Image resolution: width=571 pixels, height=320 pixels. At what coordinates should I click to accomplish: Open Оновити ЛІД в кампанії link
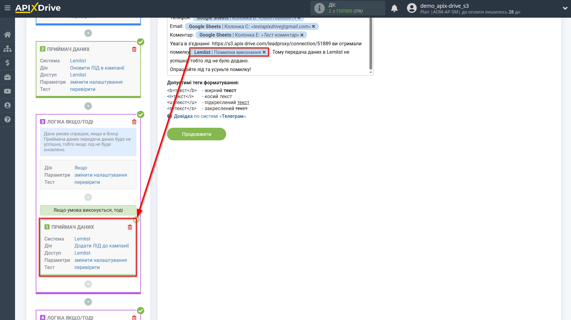click(x=97, y=68)
